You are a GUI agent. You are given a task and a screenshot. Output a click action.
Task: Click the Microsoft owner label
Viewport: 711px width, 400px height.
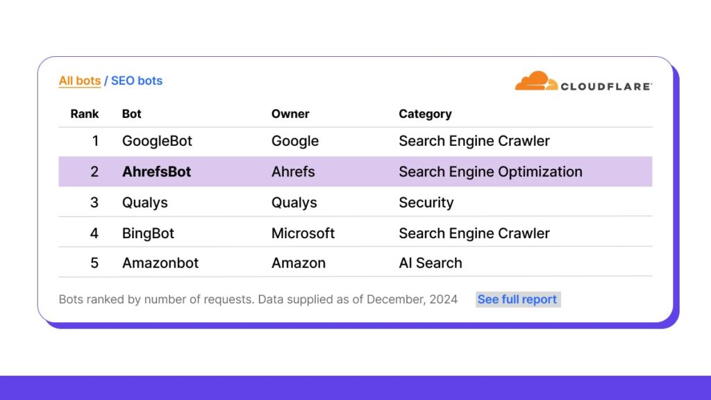coord(303,233)
